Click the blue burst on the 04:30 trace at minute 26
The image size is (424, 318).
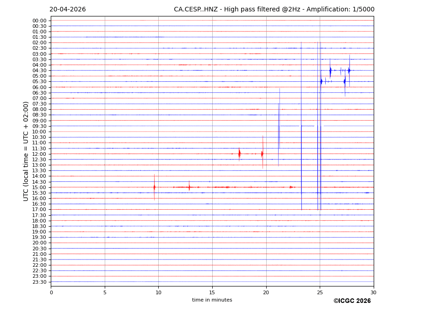tap(330, 70)
